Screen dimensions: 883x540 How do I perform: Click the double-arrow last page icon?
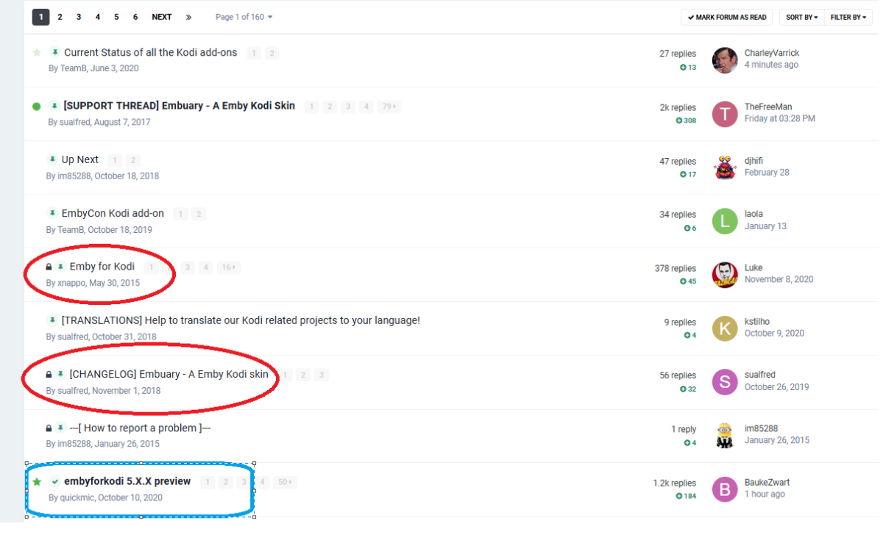(188, 17)
